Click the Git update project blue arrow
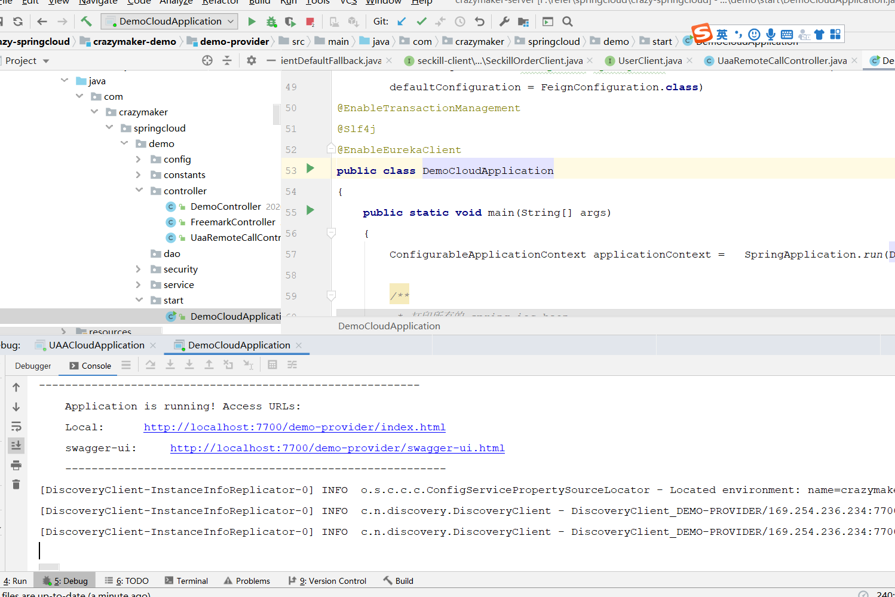Screen dimensions: 895x597 tap(401, 22)
